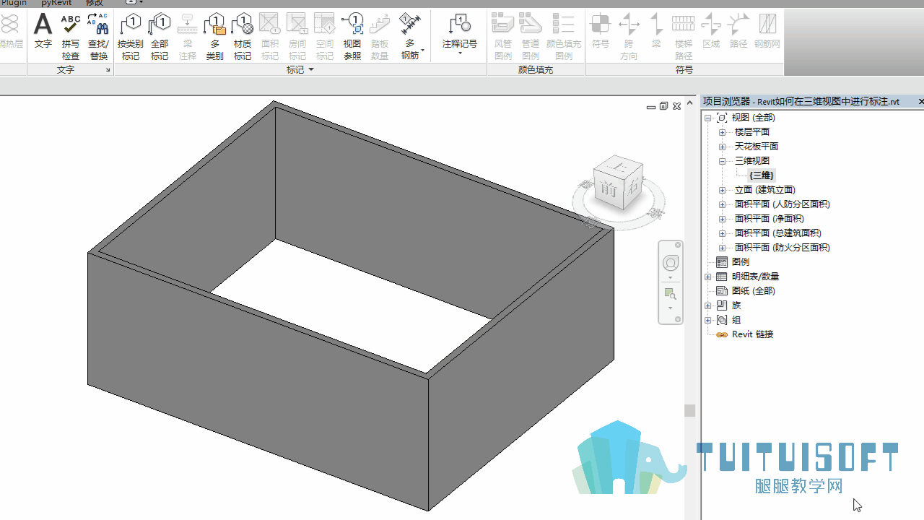The image size is (924, 520).
Task: Choose the 楼梯路径 stair path tool
Action: tap(684, 37)
